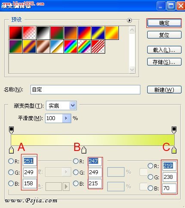This screenshot has height=208, width=185.
Task: Select the B radio button for stop C
Action: (150, 188)
